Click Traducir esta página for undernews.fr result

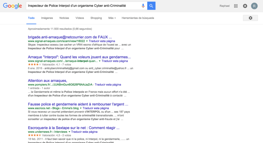click(x=84, y=132)
